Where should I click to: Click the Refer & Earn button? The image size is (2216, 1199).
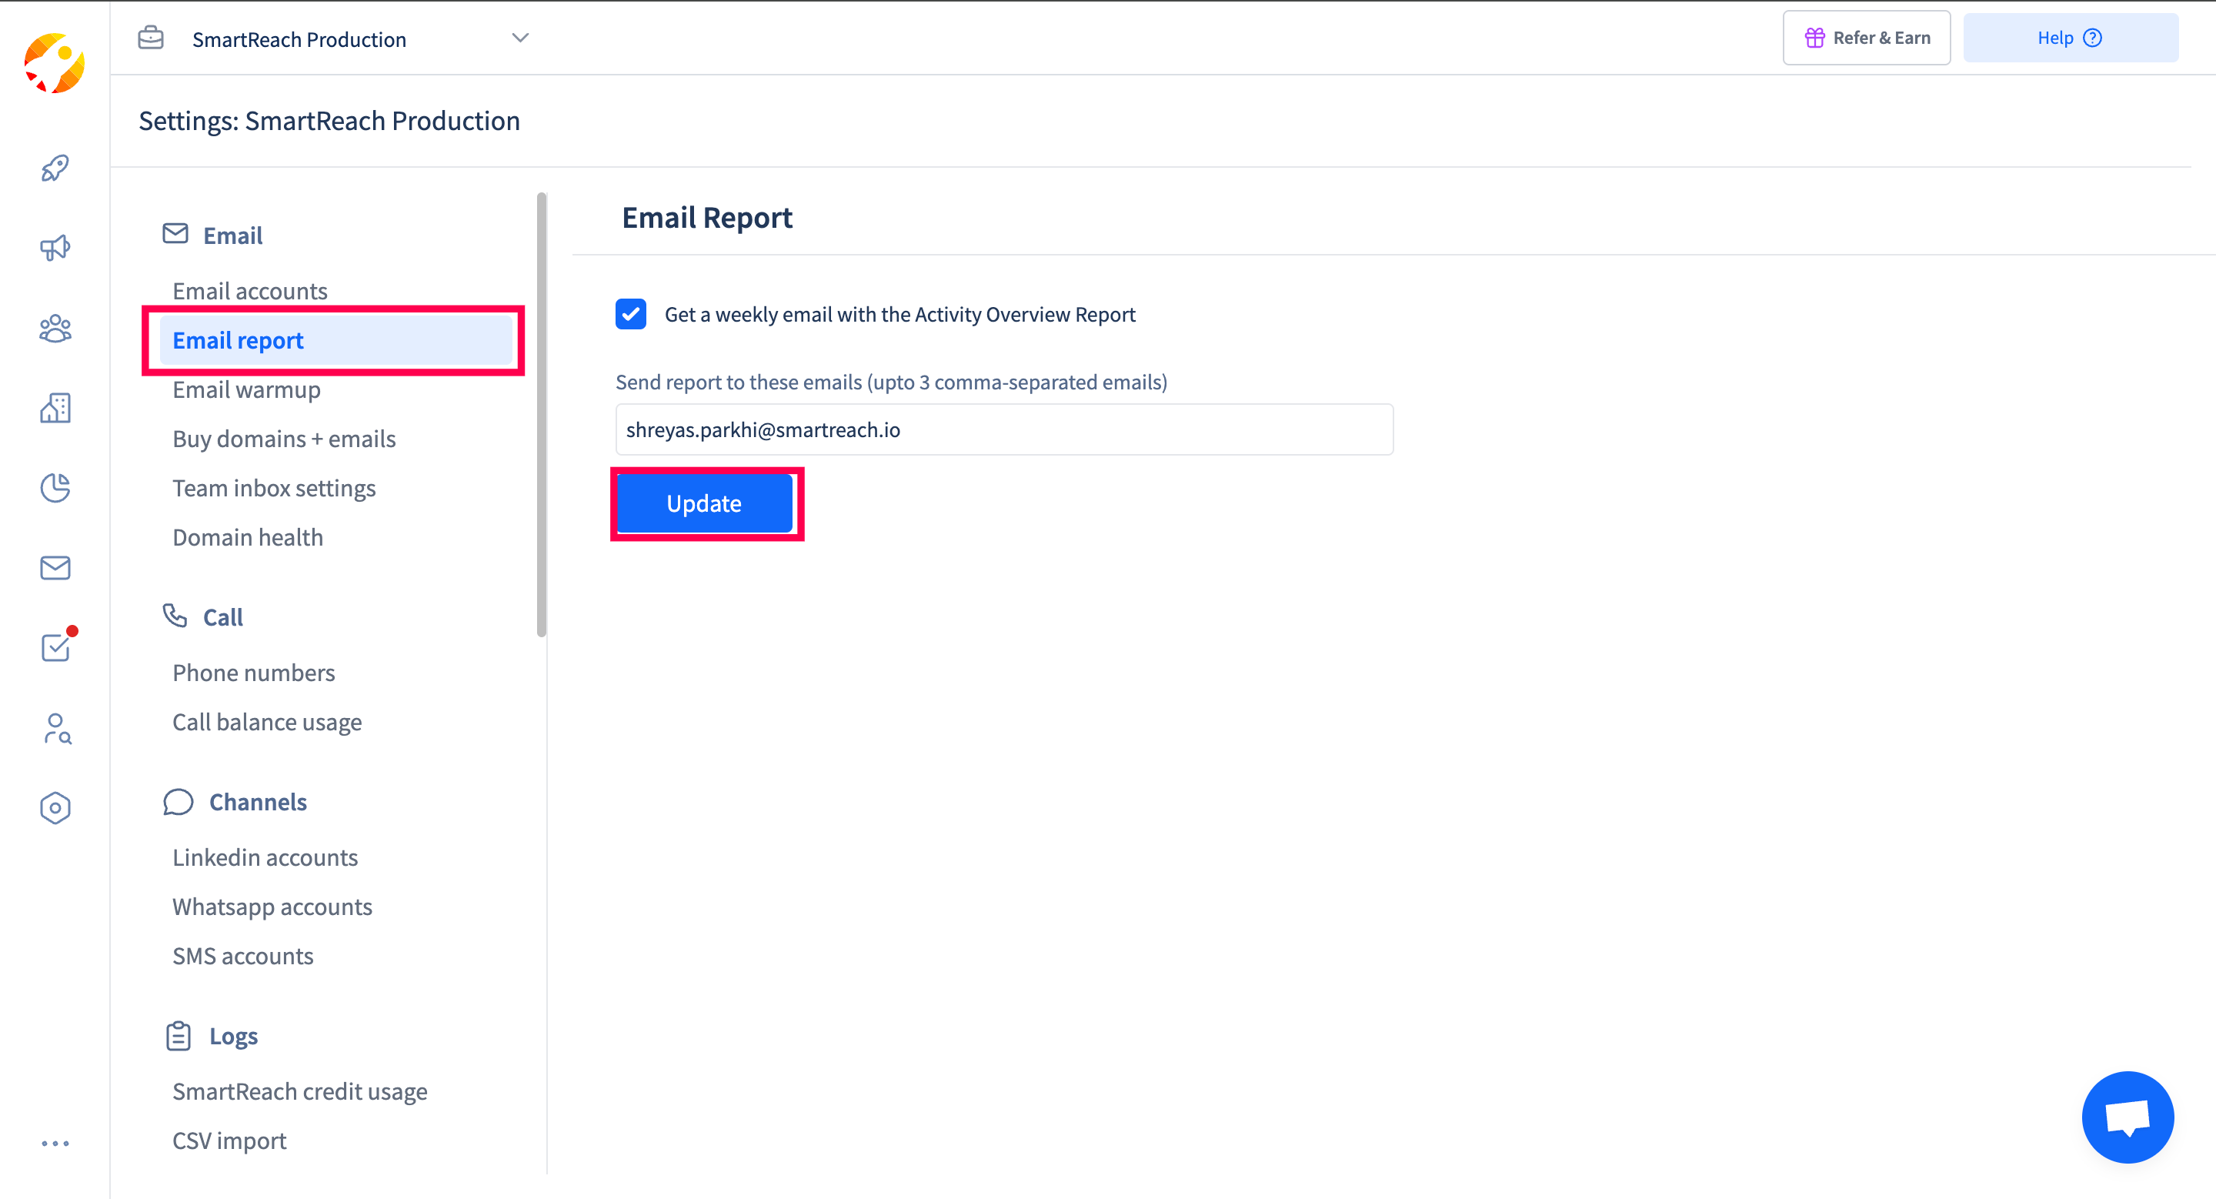[x=1866, y=38]
